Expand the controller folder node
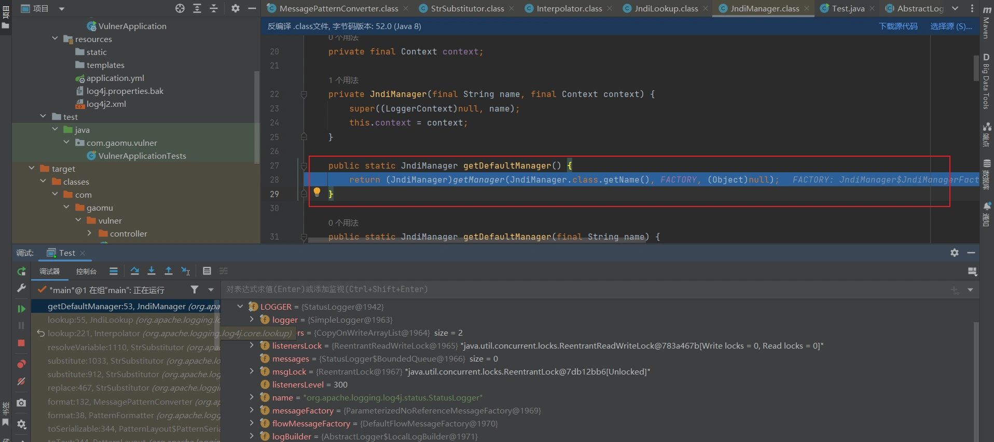Viewport: 994px width, 442px height. pyautogui.click(x=89, y=233)
